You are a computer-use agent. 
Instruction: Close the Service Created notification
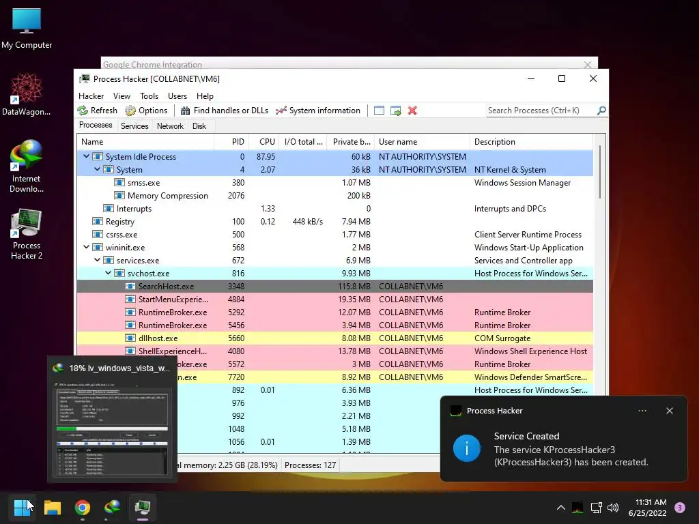669,411
